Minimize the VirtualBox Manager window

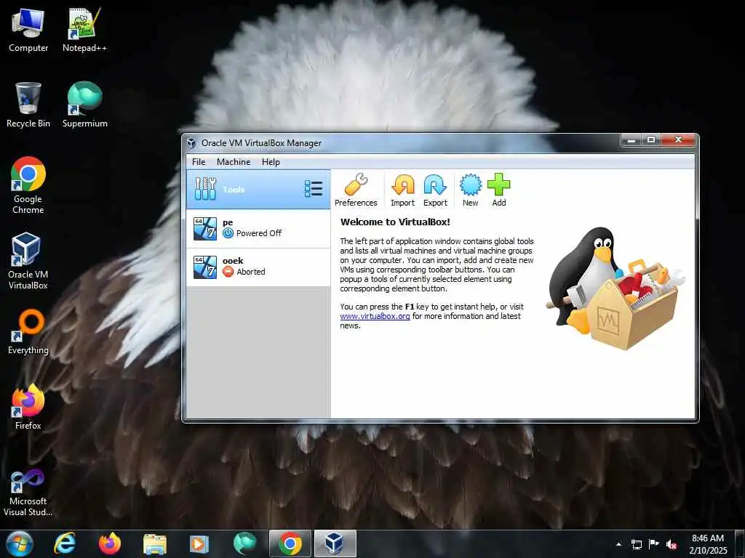(x=632, y=139)
